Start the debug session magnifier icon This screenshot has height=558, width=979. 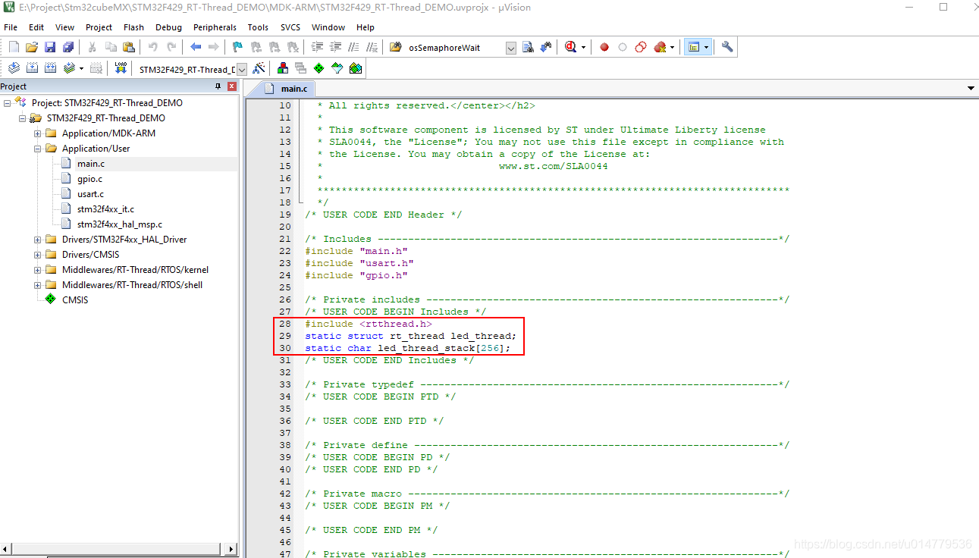click(570, 47)
